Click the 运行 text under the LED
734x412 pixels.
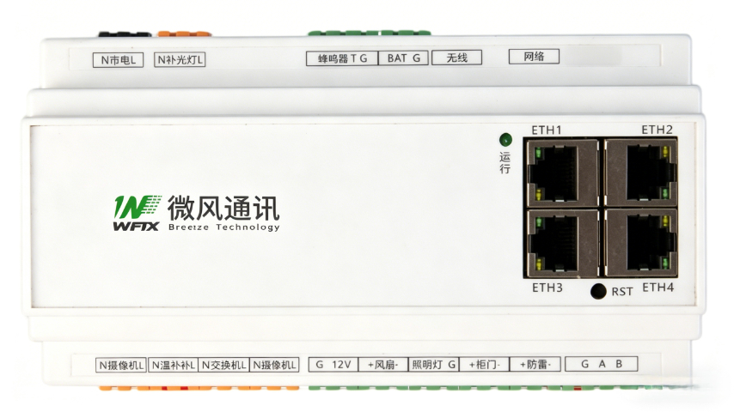[505, 163]
